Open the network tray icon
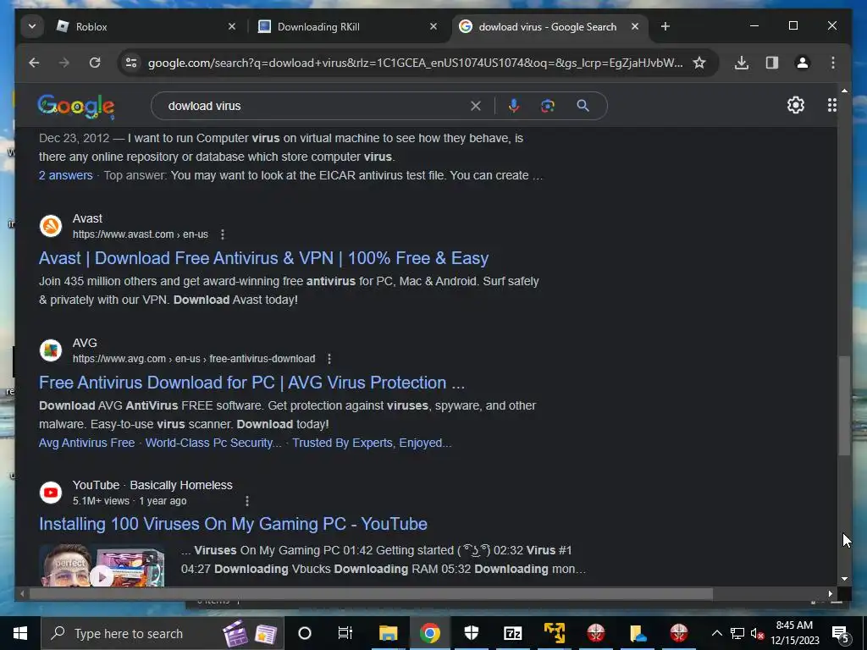 [737, 633]
